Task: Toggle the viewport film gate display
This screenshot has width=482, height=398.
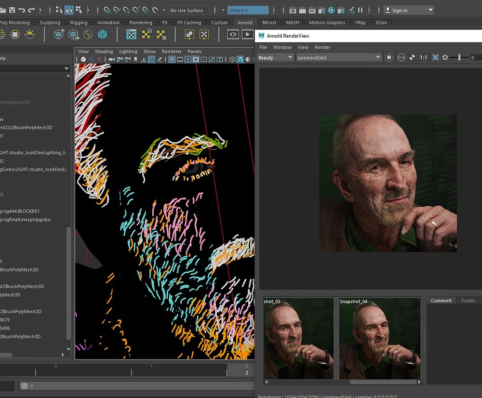Action: pos(180,59)
